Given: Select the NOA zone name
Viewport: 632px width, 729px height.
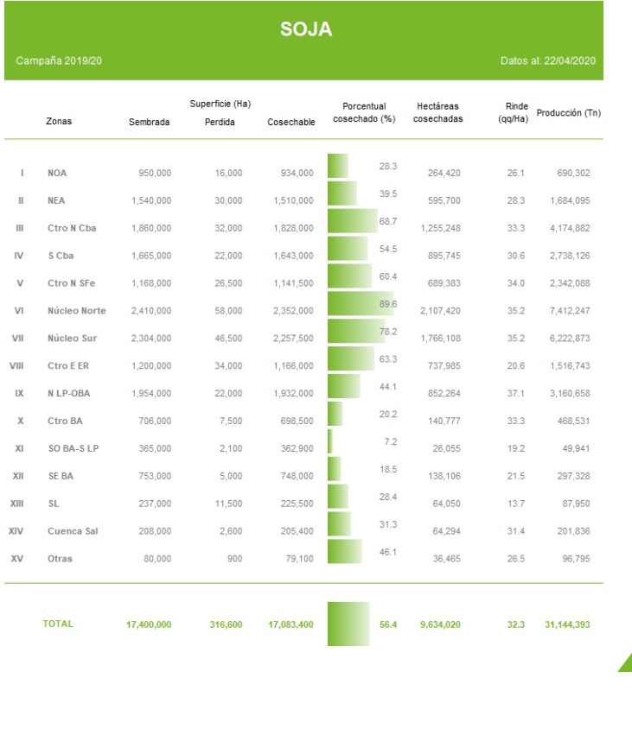Looking at the screenshot, I should click(x=57, y=174).
